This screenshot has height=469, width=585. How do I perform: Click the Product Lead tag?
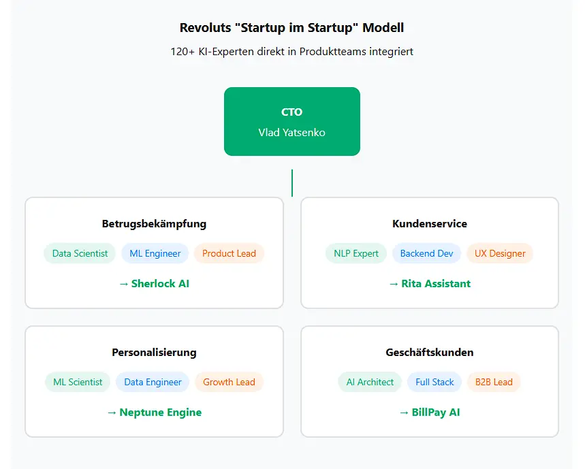(229, 253)
